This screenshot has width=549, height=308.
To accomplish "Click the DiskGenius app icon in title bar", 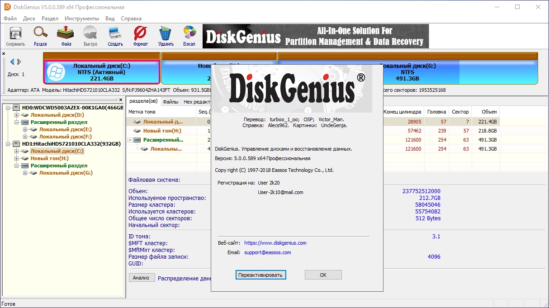I will click(x=7, y=7).
